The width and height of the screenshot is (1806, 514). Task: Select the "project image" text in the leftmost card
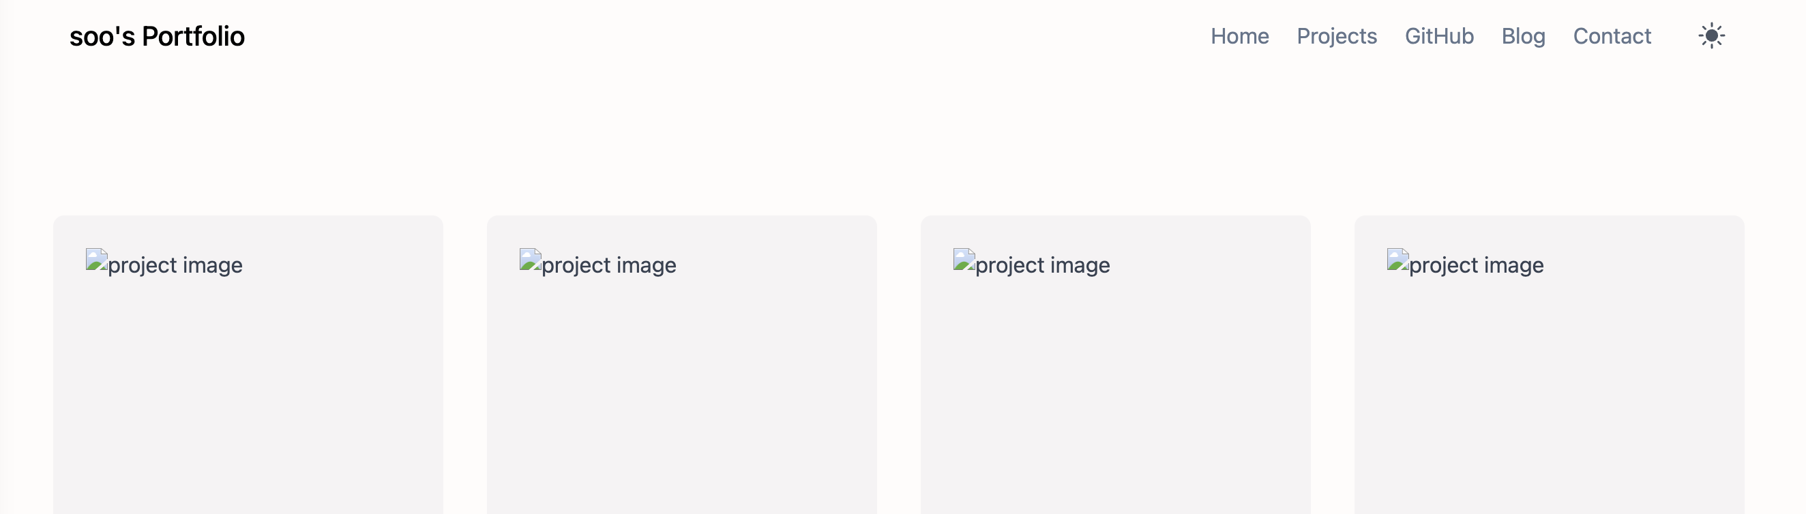coord(175,265)
